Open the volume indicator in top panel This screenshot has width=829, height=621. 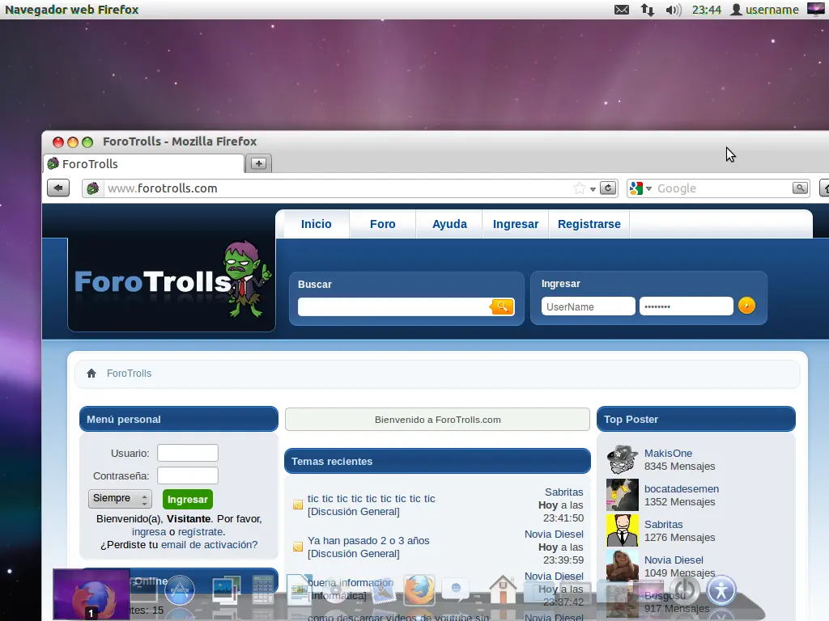pos(674,10)
